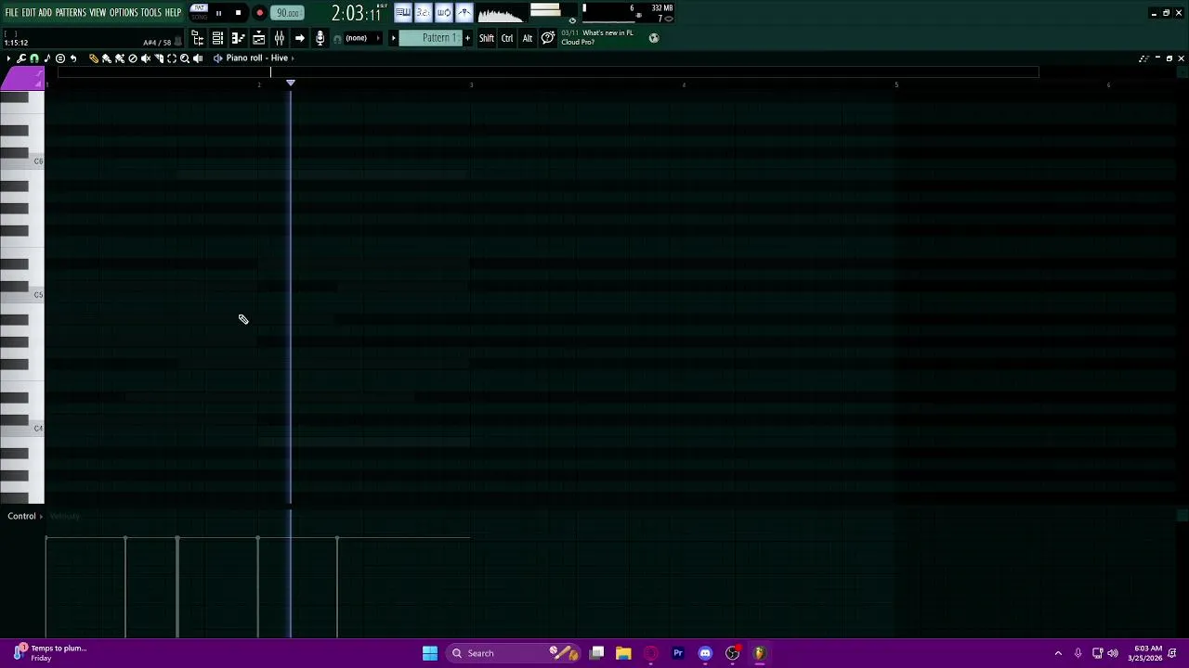The height and width of the screenshot is (668, 1189).
Task: Toggle Pattern/Song mode switch
Action: (x=199, y=12)
